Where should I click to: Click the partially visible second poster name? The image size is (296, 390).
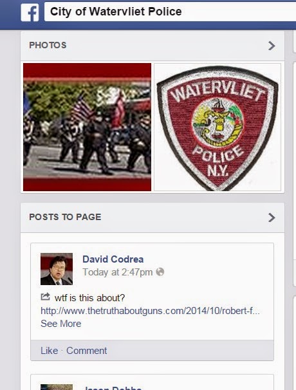pos(113,388)
